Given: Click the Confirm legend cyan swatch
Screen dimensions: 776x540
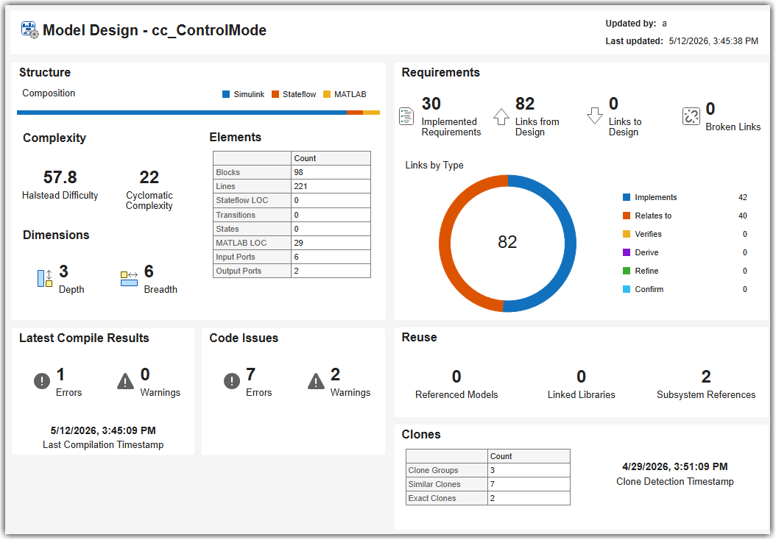Looking at the screenshot, I should [627, 289].
